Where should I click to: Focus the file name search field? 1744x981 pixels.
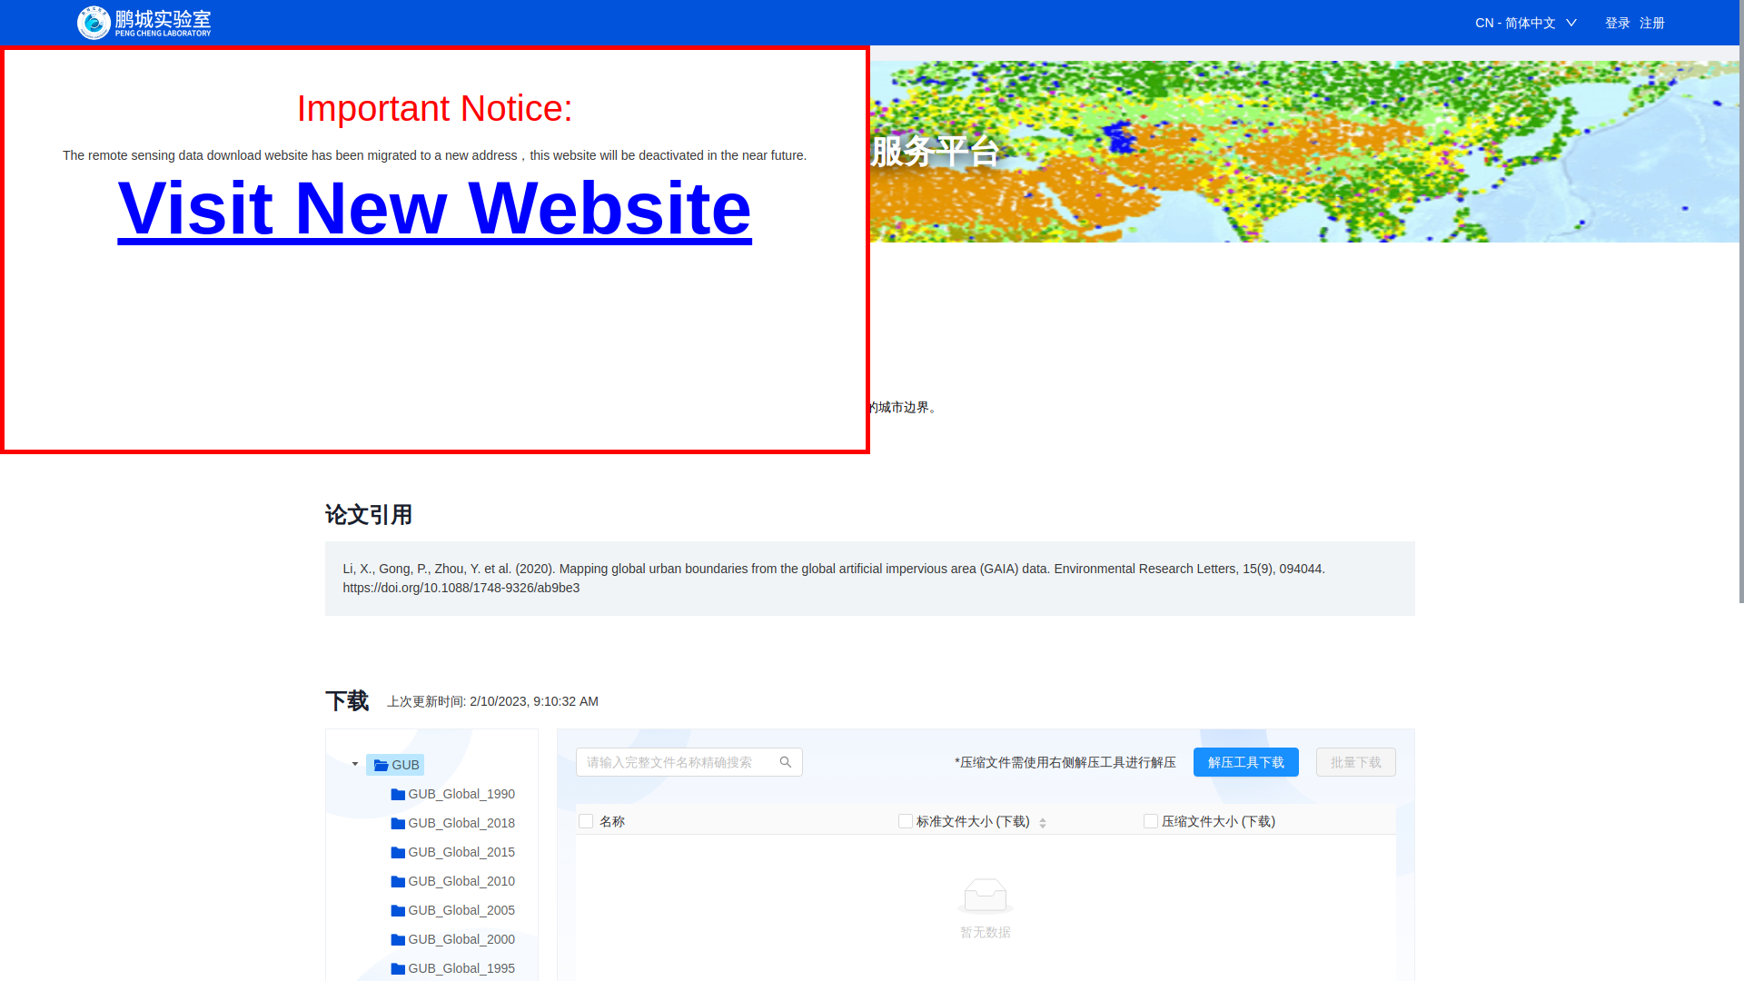(x=689, y=762)
